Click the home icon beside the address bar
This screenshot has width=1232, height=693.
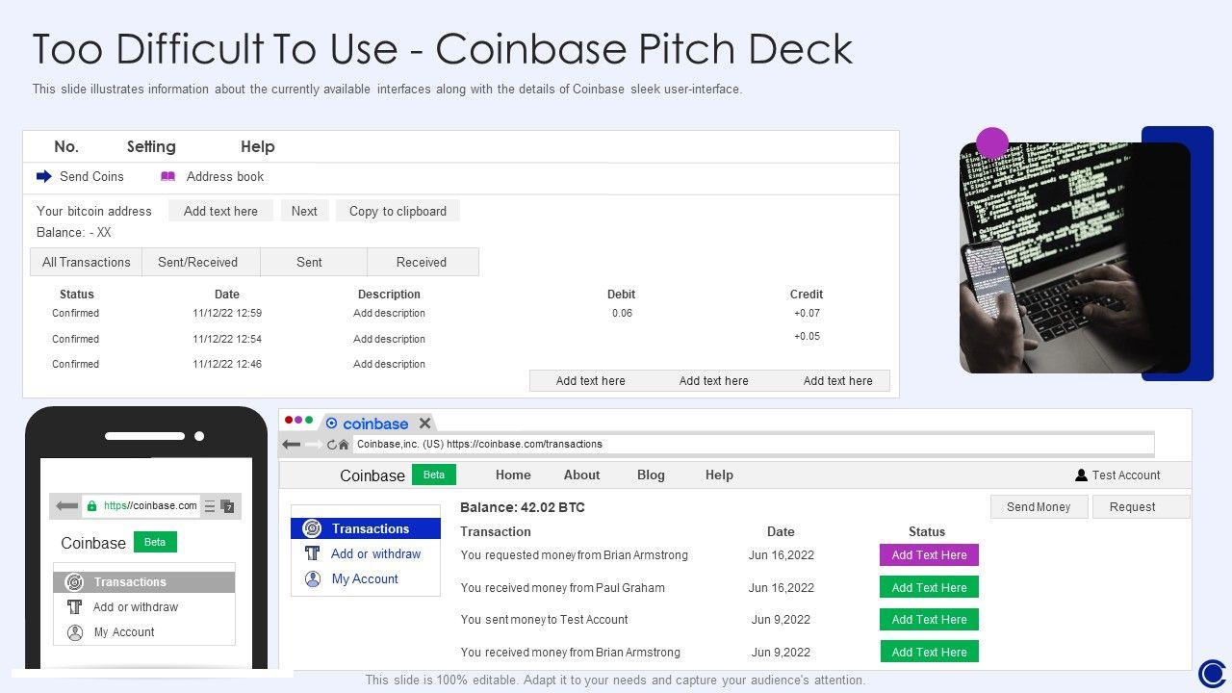(x=344, y=445)
